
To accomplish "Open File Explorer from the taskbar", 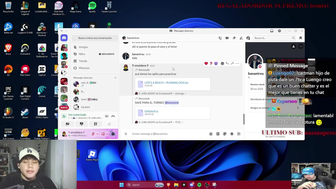I will click(176, 185).
